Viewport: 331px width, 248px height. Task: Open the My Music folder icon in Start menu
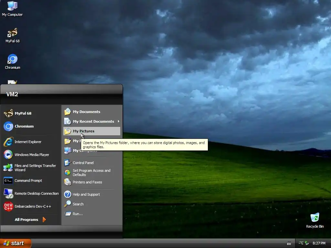pyautogui.click(x=68, y=141)
